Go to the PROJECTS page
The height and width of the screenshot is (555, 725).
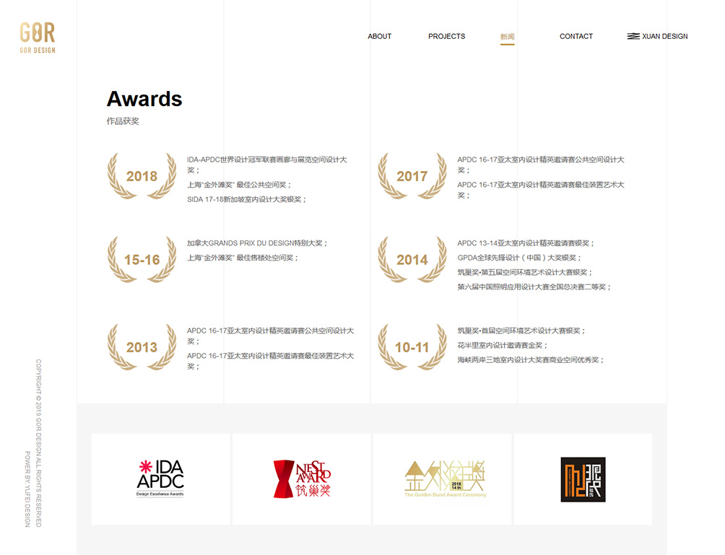tap(446, 36)
